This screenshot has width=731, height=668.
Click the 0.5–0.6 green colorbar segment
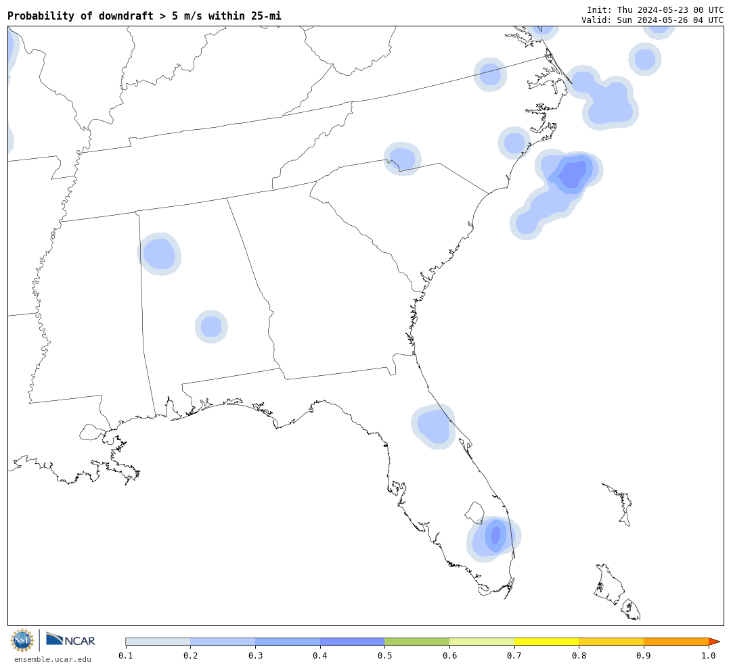(417, 642)
